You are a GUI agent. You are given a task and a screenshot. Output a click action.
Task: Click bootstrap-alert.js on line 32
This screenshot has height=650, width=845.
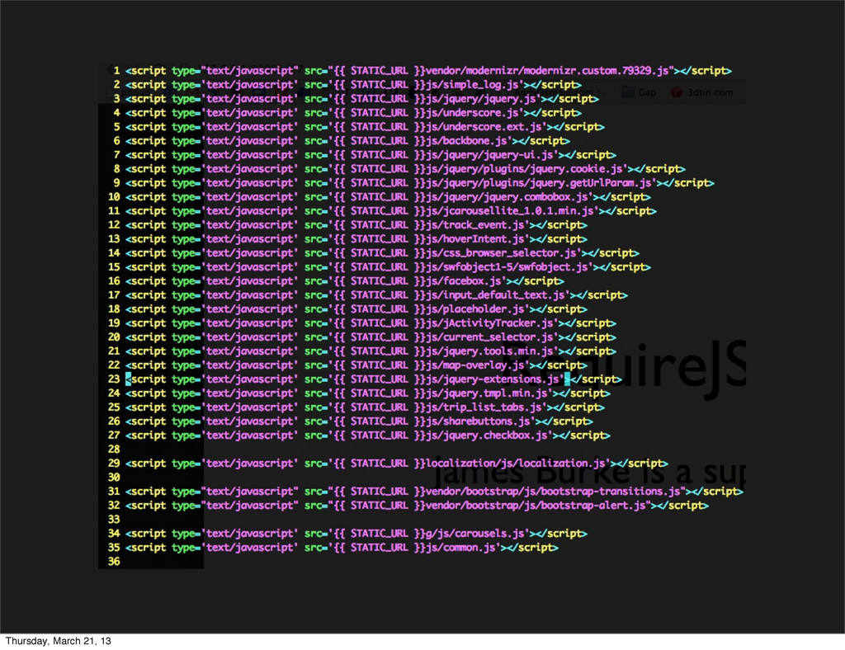(x=593, y=505)
